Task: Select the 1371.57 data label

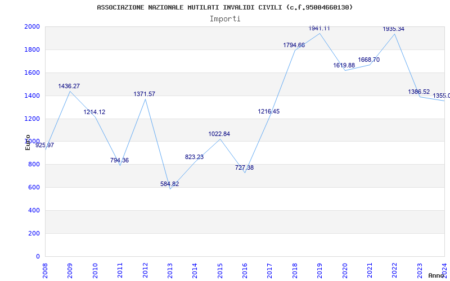Action: [145, 94]
